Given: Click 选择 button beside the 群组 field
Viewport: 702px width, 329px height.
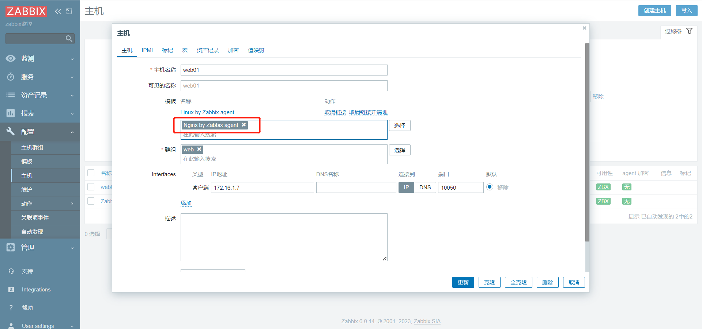Looking at the screenshot, I should [x=400, y=150].
